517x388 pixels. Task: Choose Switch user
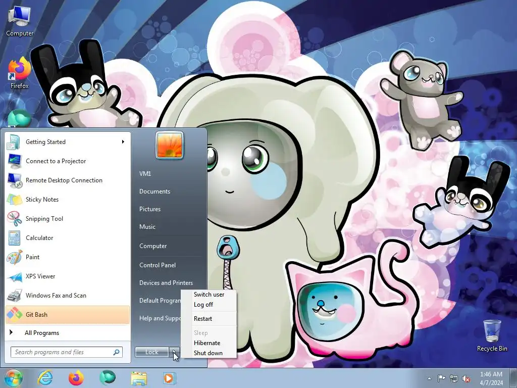point(209,295)
